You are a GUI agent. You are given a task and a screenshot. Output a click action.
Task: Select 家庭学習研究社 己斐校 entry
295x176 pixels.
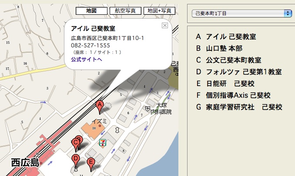(x=244, y=107)
